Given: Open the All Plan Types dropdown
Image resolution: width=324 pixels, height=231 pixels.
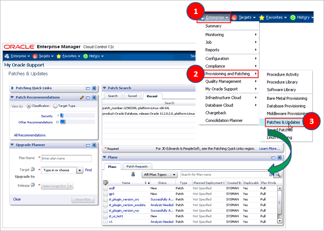Looking at the screenshot, I should (x=159, y=175).
